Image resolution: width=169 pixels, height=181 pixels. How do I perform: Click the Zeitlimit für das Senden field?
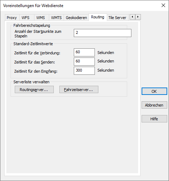click(84, 61)
